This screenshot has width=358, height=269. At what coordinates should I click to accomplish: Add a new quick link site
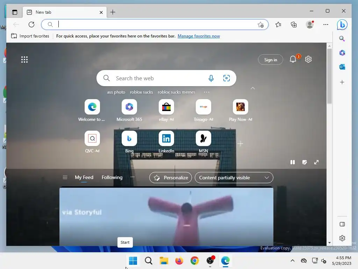coord(240,144)
